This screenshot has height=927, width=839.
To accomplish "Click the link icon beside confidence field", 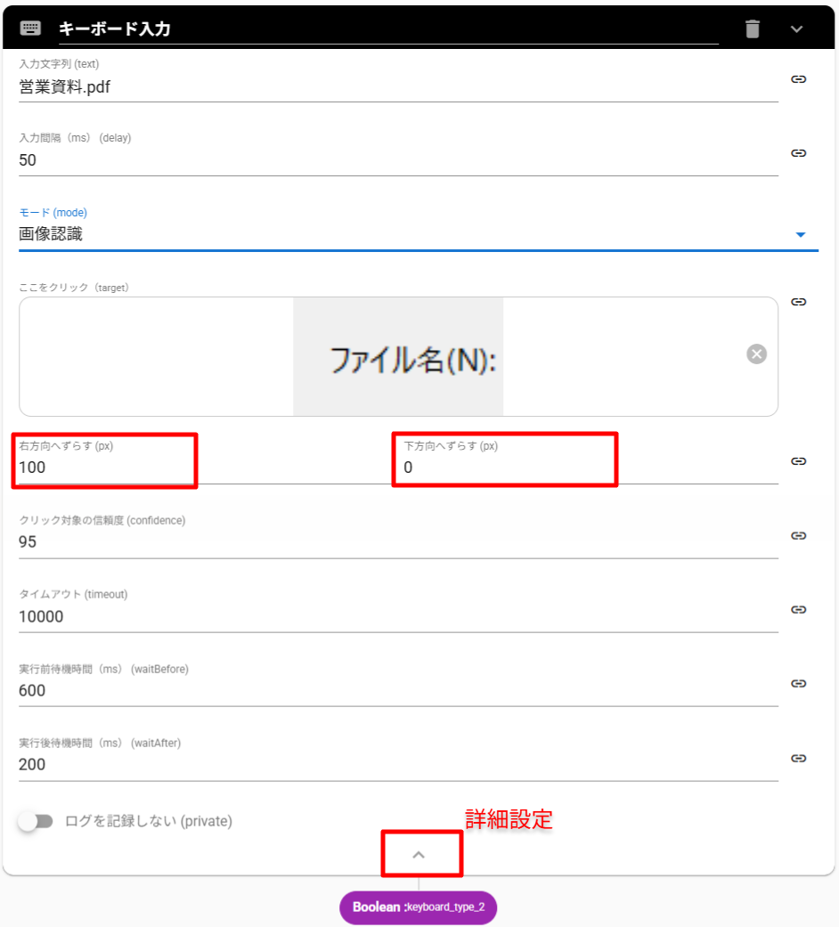I will click(x=799, y=535).
